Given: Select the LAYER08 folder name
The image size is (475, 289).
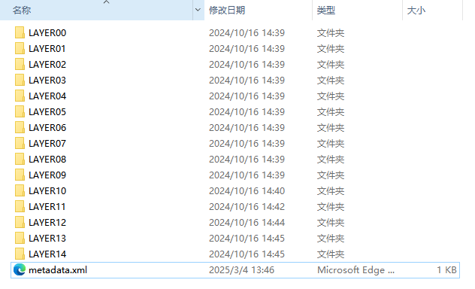Looking at the screenshot, I should pyautogui.click(x=47, y=160).
